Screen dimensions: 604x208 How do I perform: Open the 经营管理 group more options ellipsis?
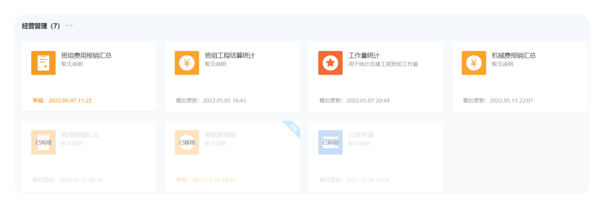[x=69, y=26]
